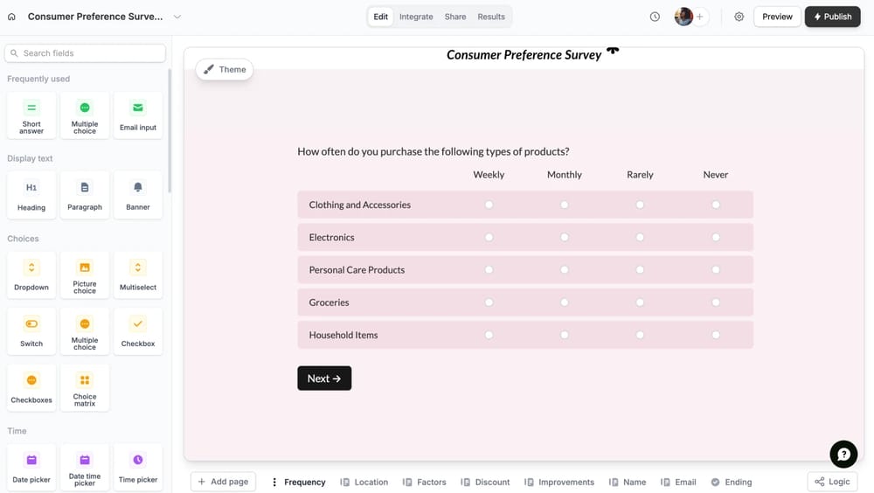Select Monthly for Electronics

click(x=565, y=237)
